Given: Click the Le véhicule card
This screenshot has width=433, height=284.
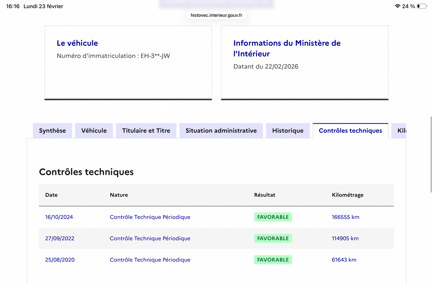Looking at the screenshot, I should tap(128, 63).
